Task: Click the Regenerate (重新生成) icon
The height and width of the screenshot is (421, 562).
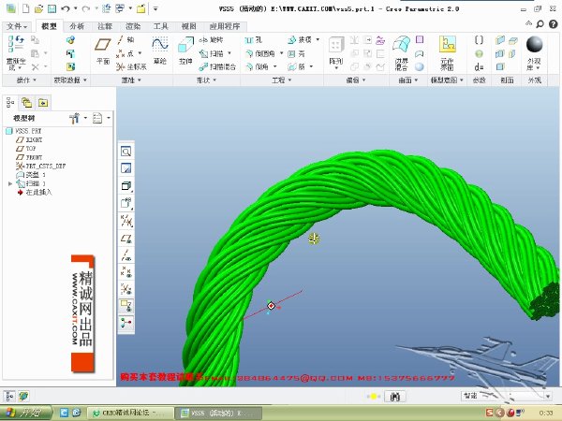Action: [x=16, y=44]
